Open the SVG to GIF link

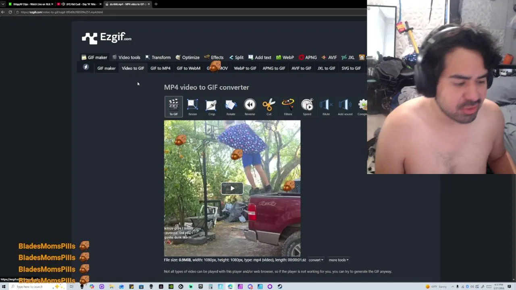point(351,68)
